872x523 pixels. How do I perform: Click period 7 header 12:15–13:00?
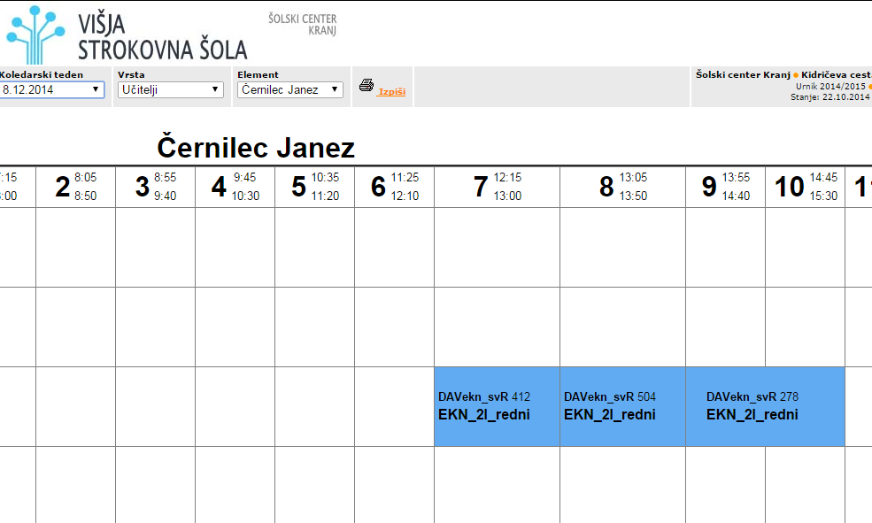[498, 187]
